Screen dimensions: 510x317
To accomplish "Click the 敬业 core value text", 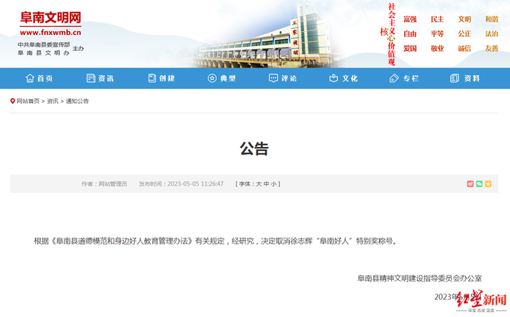I will coord(437,48).
